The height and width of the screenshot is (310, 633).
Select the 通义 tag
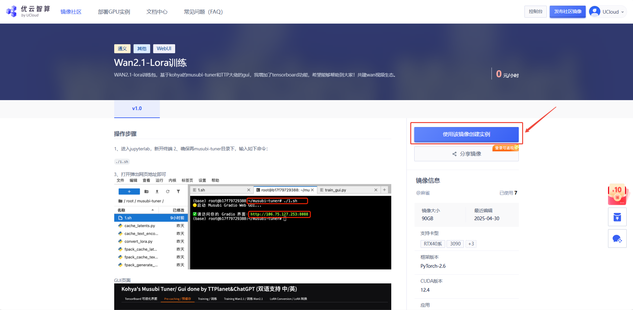tap(122, 49)
